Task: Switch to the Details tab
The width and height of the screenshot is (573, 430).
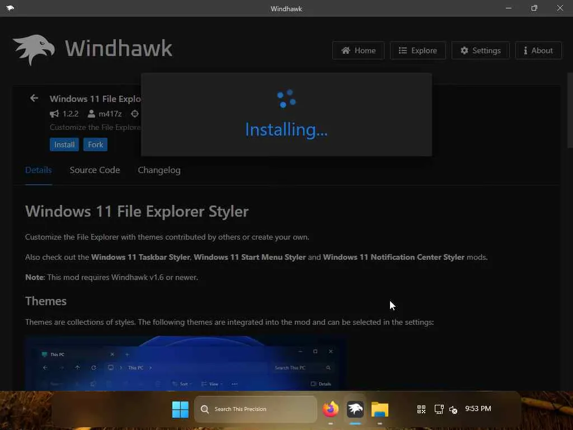Action: 39,170
